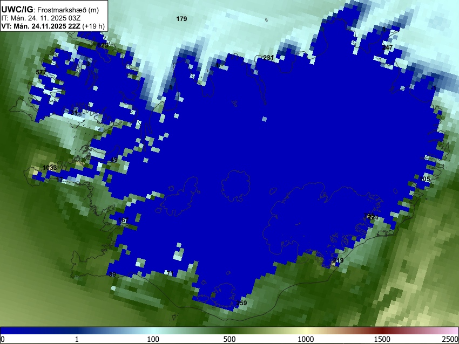Click the '(+19 h)' forecast offset text

93,26
